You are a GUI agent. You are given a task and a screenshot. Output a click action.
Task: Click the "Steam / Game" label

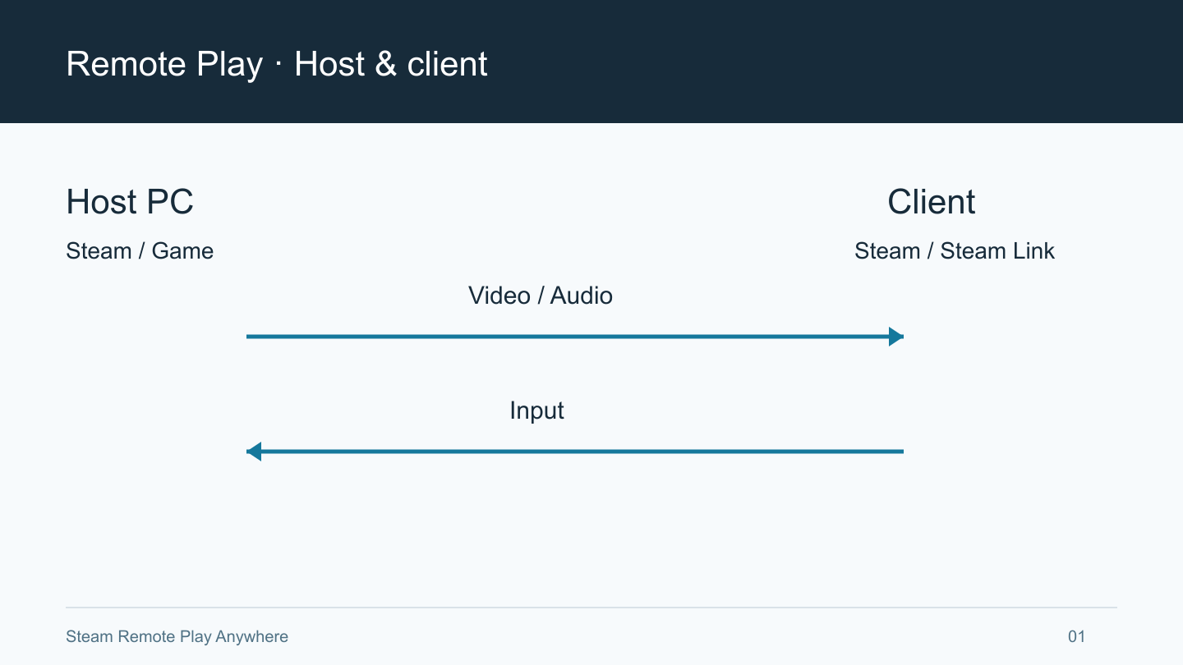point(140,251)
